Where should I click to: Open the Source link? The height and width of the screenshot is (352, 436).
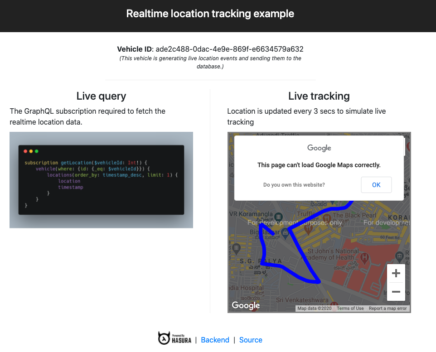(251, 340)
